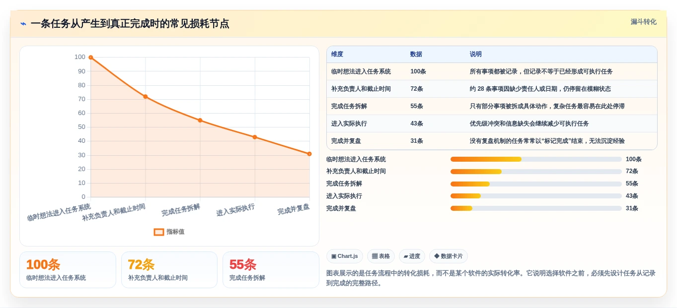The height and width of the screenshot is (308, 677).
Task: Click the 说明 column header
Action: pyautogui.click(x=476, y=54)
